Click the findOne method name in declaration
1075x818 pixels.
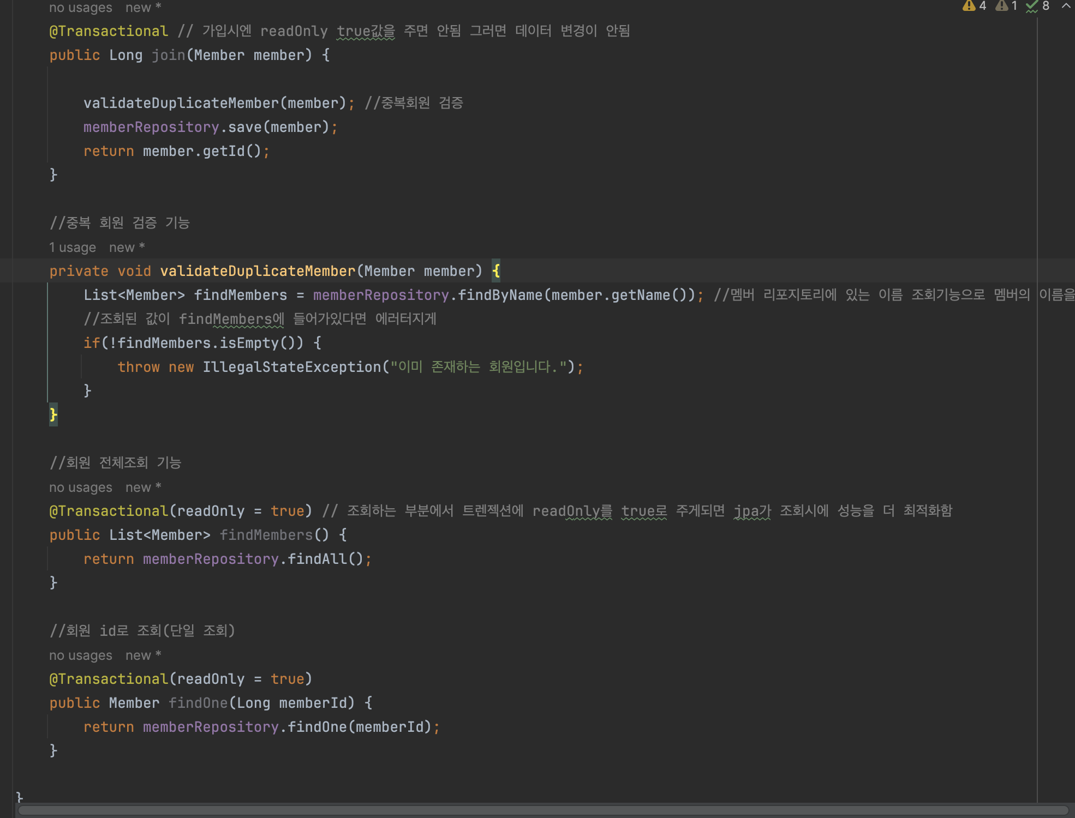point(198,703)
